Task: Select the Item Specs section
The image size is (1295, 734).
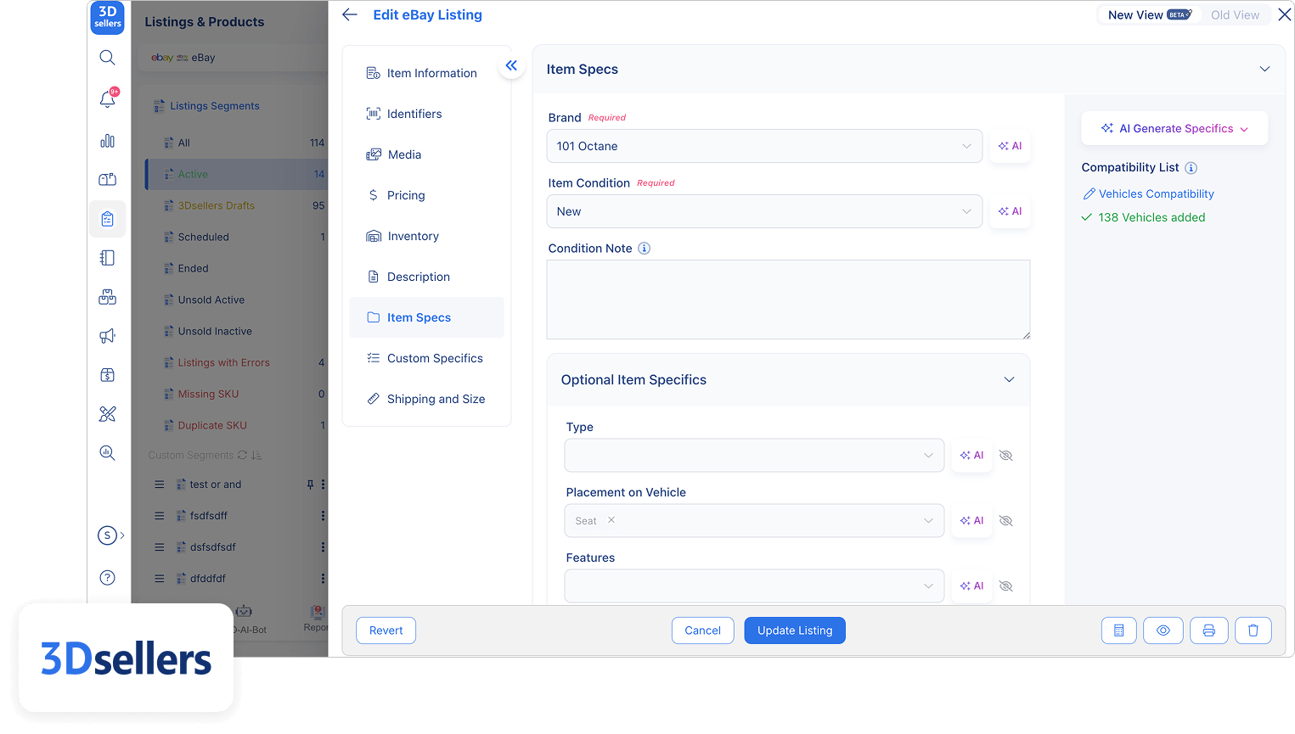Action: coord(426,317)
